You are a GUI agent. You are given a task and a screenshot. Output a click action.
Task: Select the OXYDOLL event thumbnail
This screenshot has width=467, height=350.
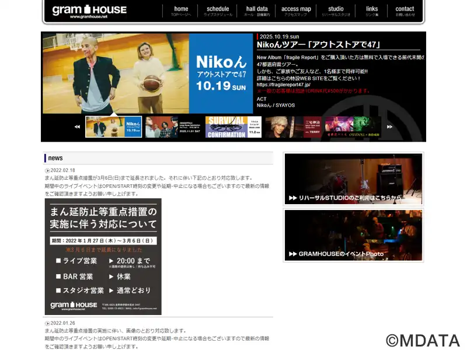[x=353, y=127]
